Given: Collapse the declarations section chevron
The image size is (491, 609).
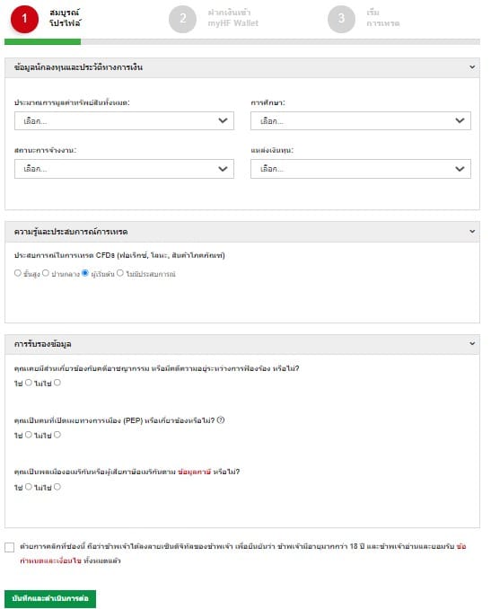Looking at the screenshot, I should 472,344.
